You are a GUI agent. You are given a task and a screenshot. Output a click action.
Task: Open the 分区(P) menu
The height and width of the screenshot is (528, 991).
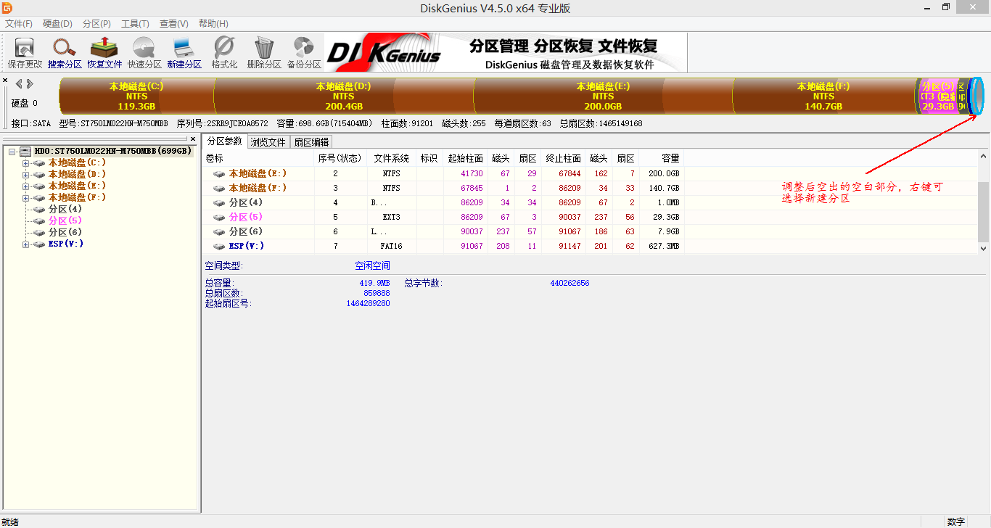click(96, 24)
